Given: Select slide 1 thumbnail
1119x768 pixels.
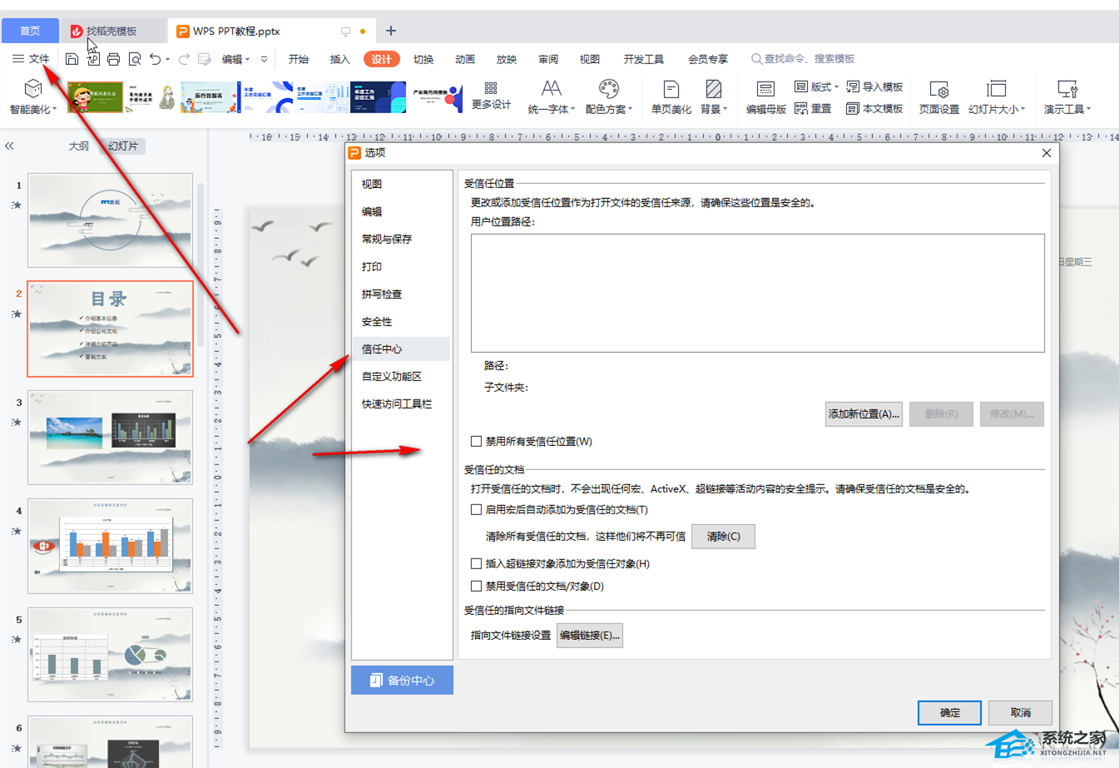Looking at the screenshot, I should [x=111, y=220].
